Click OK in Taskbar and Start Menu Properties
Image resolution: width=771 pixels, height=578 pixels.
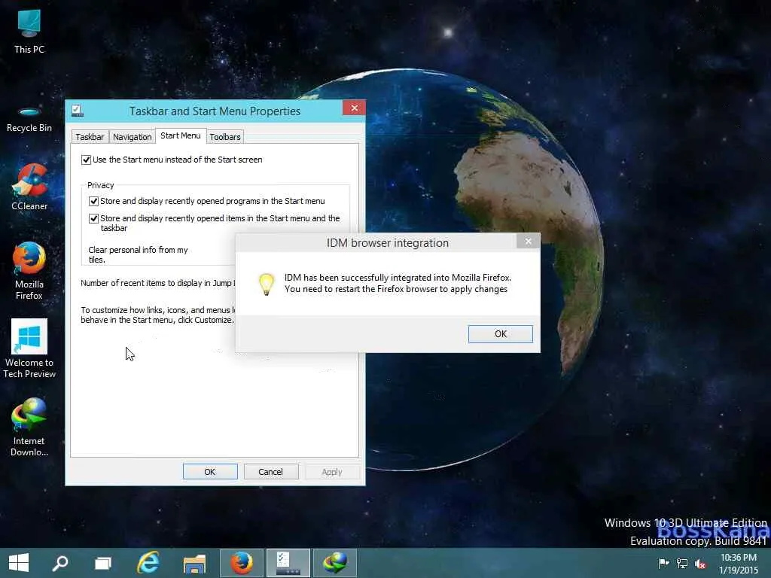point(210,471)
